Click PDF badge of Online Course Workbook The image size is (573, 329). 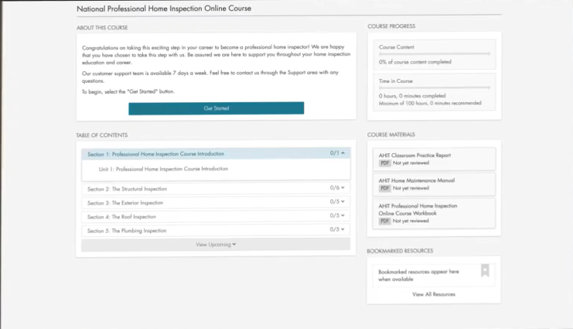click(384, 221)
